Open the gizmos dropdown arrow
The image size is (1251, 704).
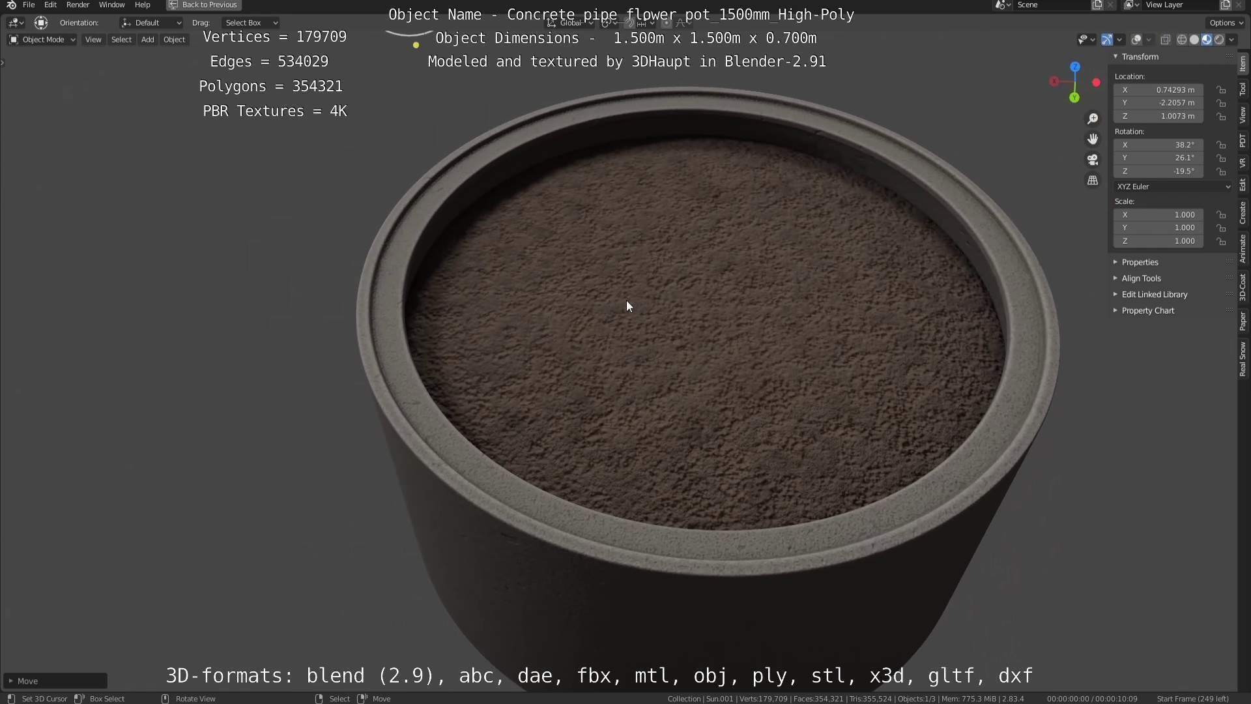point(1119,40)
